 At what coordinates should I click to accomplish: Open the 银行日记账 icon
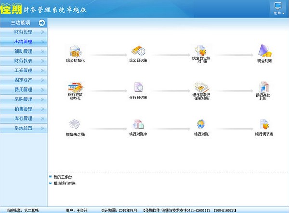[x=138, y=87]
